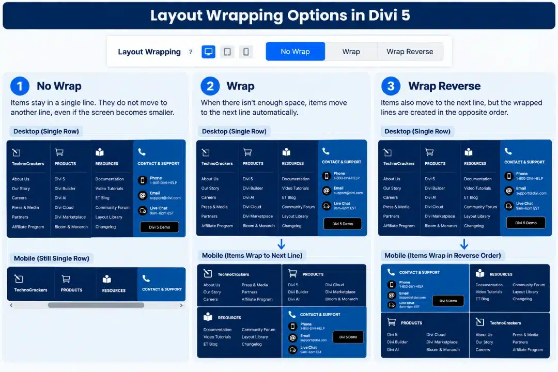Open Layout Library in the Wrap mobile menu
This screenshot has height=372, width=558.
(x=255, y=337)
